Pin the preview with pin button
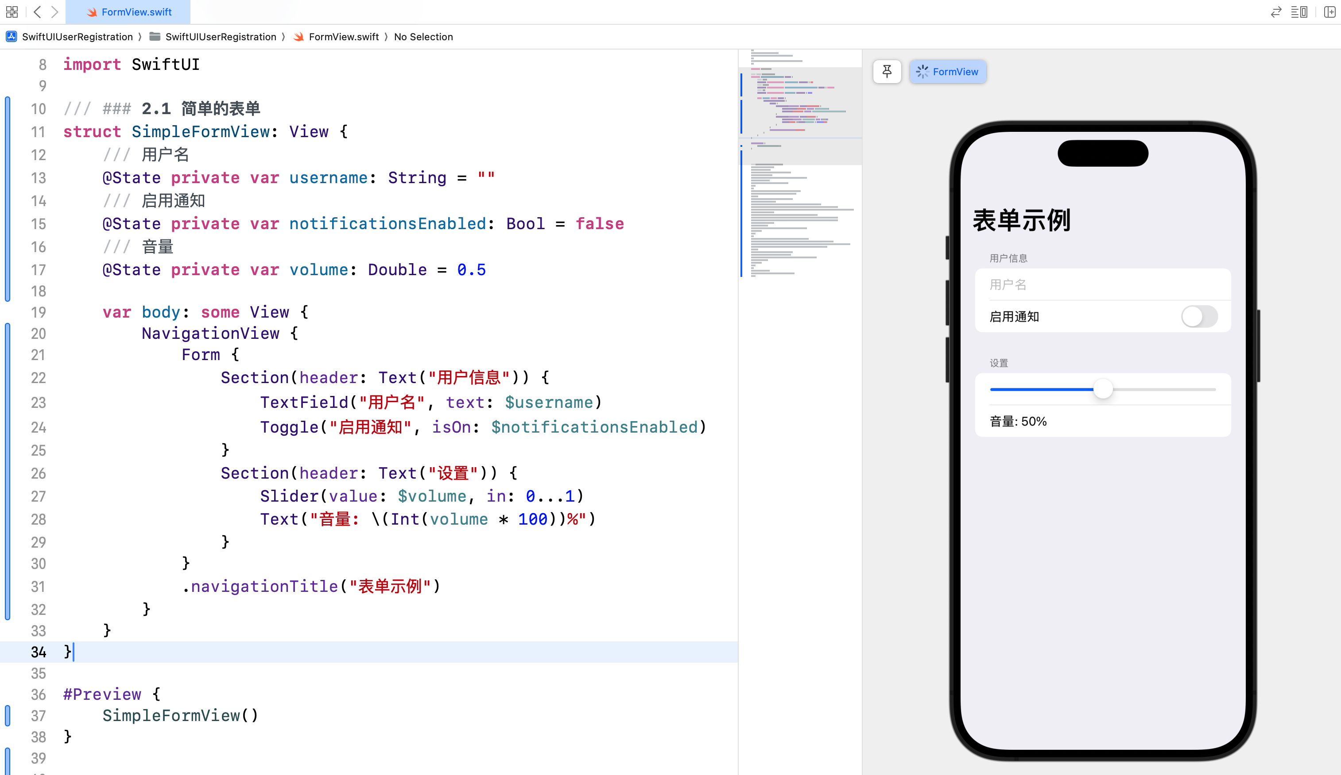Viewport: 1341px width, 775px height. (x=887, y=71)
